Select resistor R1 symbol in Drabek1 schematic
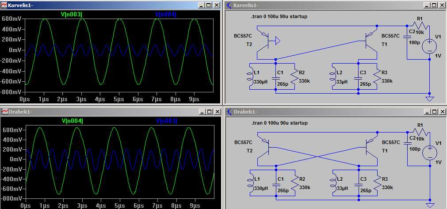The image size is (447, 209). click(x=419, y=131)
